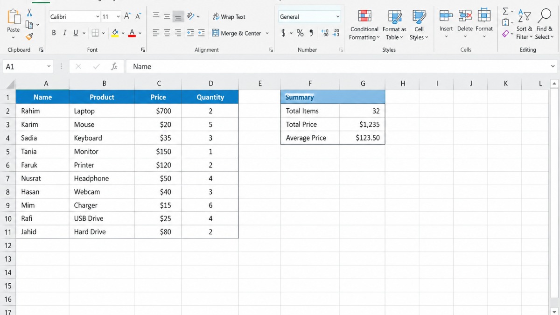Viewport: 560px width, 315px height.
Task: Click the Paste clipboard icon
Action: [x=14, y=17]
